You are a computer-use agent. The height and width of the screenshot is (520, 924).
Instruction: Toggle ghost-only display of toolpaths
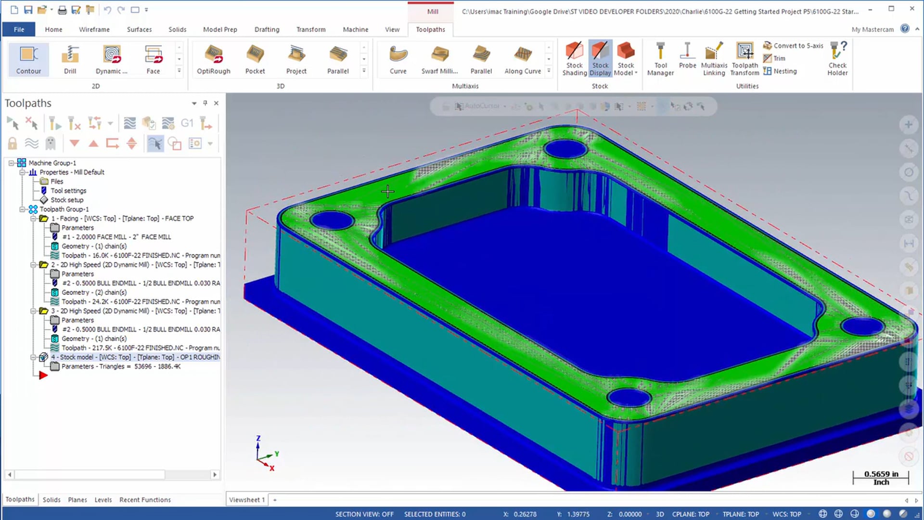coord(51,143)
